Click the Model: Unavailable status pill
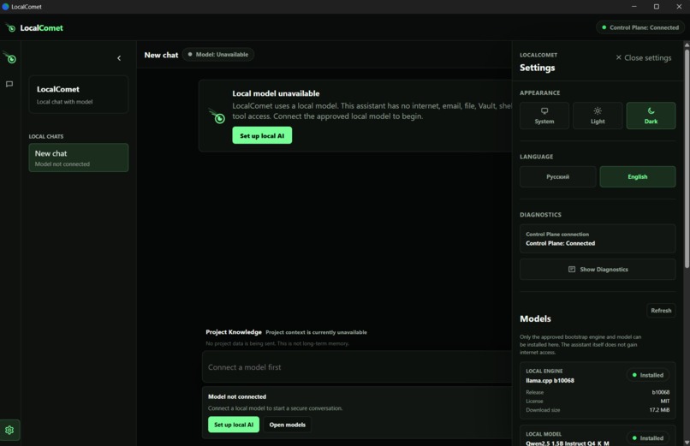690x446 pixels. pos(217,55)
